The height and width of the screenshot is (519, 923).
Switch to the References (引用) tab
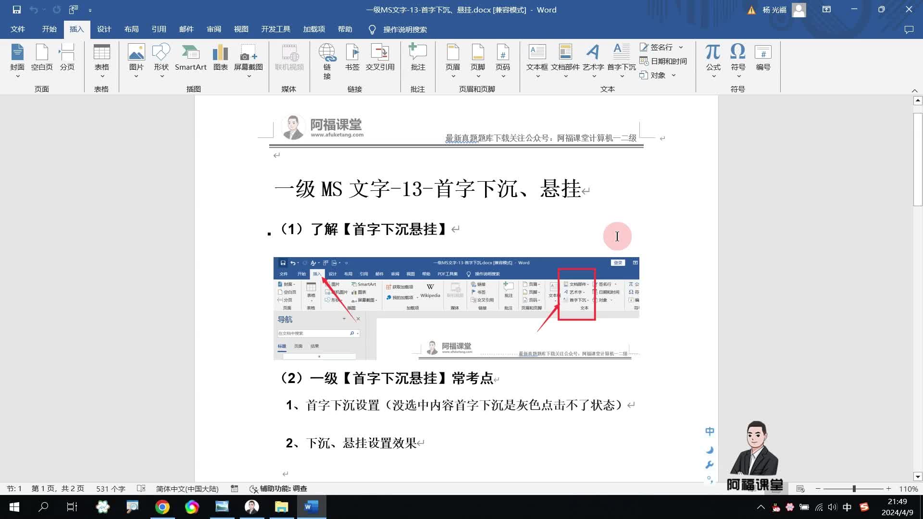[x=159, y=29]
